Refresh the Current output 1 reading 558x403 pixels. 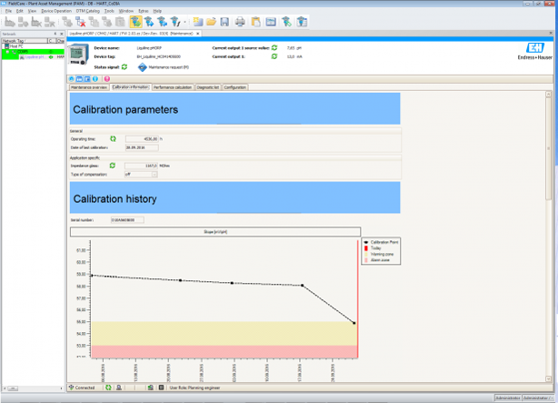pyautogui.click(x=274, y=56)
